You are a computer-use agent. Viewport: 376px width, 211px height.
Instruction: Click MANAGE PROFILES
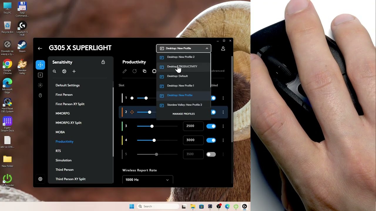point(184,114)
